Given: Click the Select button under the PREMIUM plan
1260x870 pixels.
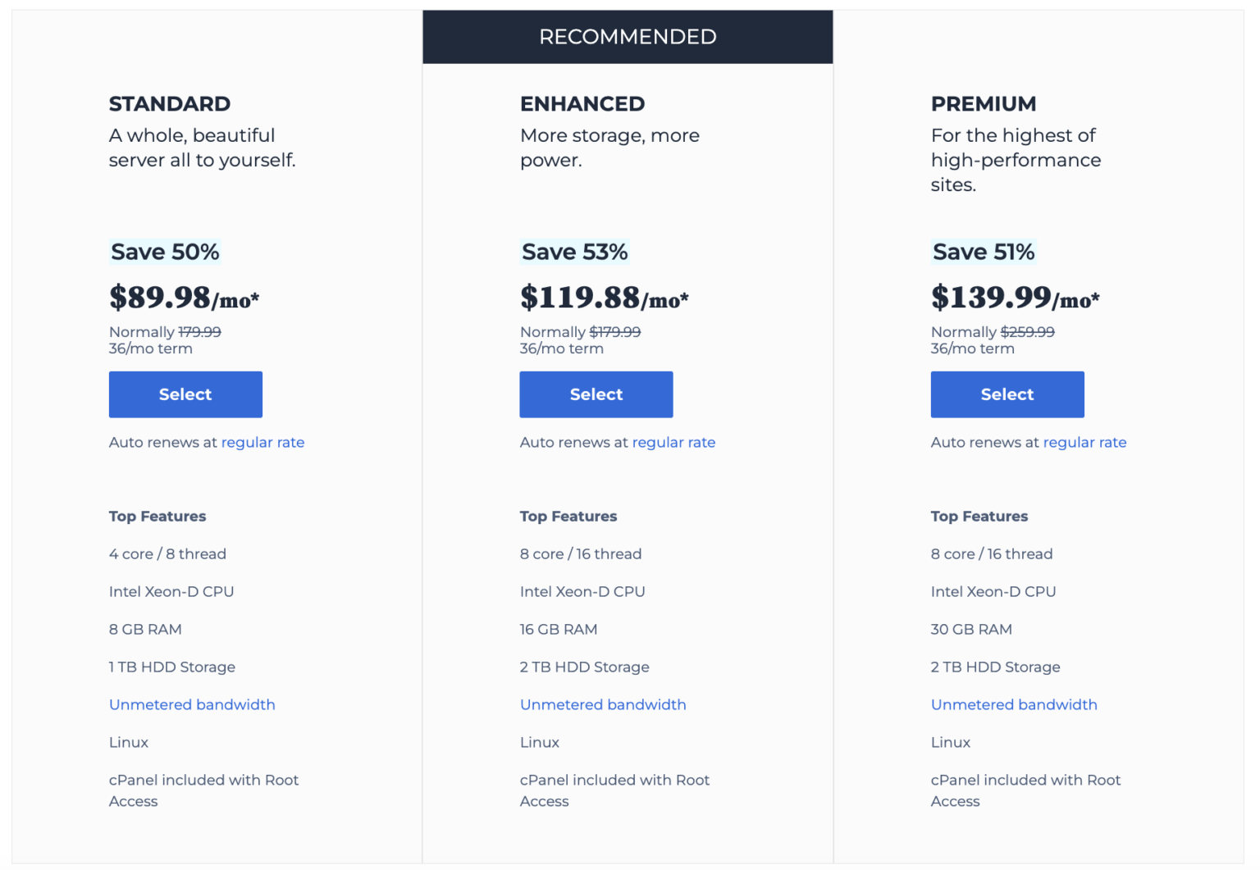Looking at the screenshot, I should (1007, 394).
